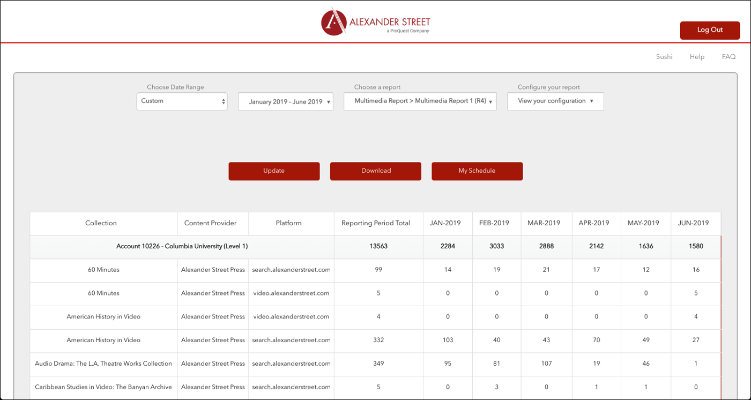
Task: Click Audio Drama: The L.A. Theatre Works Collection
Action: [x=103, y=364]
